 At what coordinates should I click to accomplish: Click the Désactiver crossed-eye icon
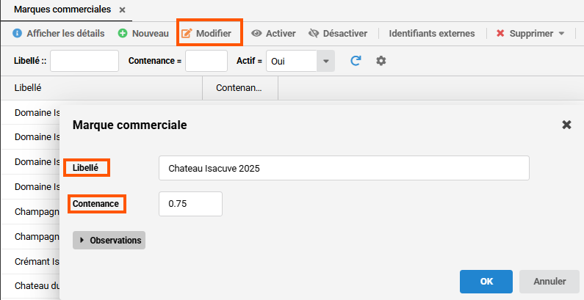click(x=314, y=33)
